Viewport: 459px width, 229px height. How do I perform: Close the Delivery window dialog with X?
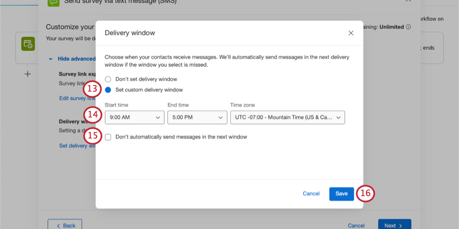(351, 33)
